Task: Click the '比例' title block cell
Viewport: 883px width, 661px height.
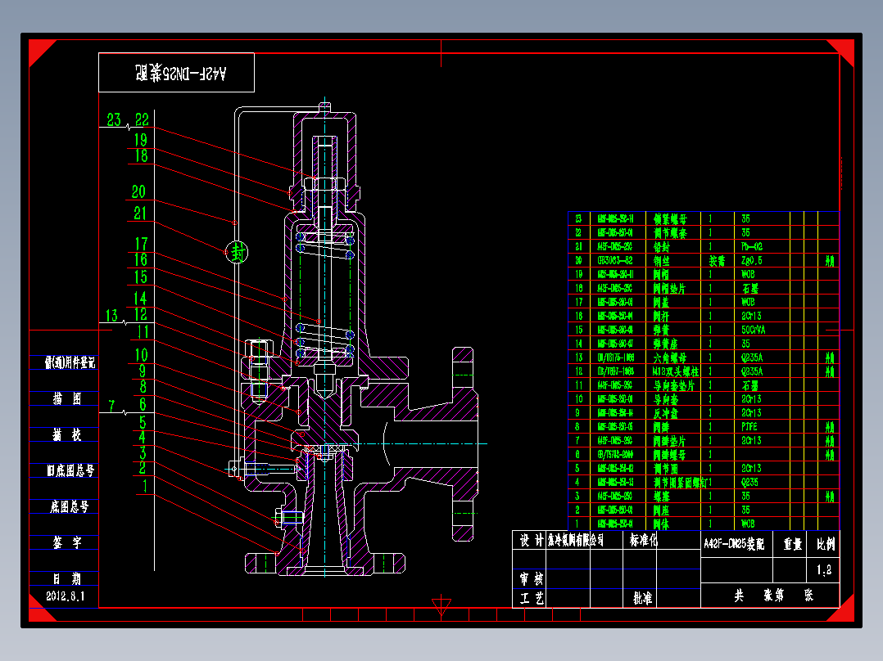Action: (826, 544)
